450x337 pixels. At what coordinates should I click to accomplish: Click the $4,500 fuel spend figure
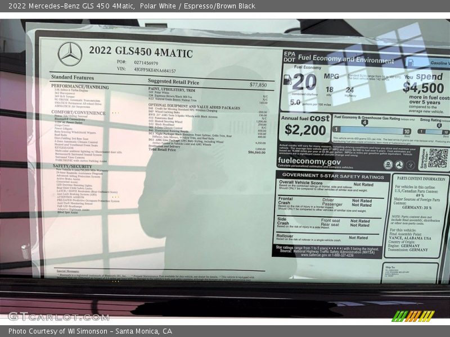click(423, 87)
